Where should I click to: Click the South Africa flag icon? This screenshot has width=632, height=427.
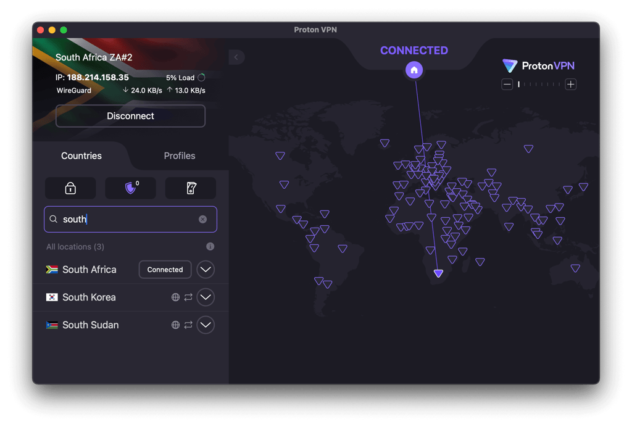coord(52,270)
